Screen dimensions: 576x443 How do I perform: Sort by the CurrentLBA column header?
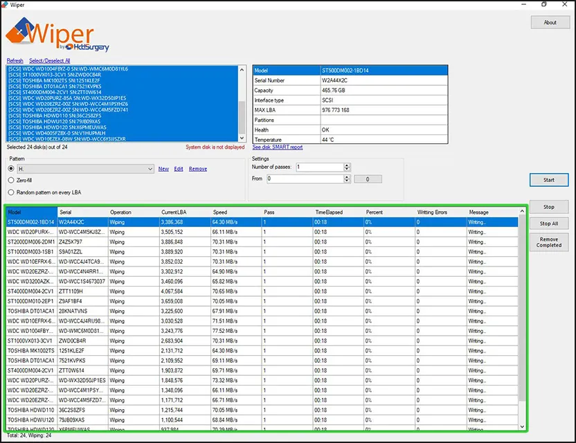coord(185,213)
